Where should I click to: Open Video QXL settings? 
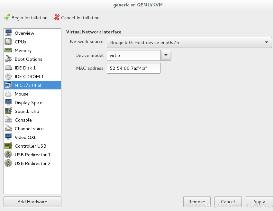32,138
